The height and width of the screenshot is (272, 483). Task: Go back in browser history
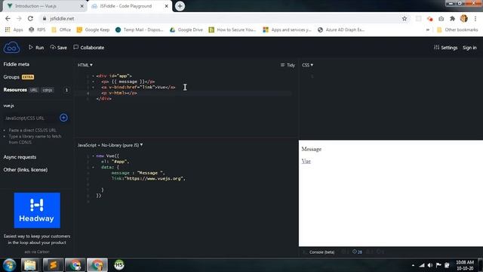coord(8,18)
